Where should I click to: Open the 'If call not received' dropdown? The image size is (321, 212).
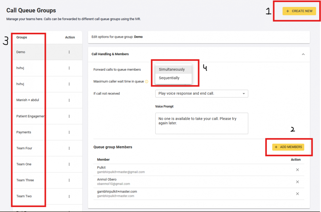tap(201, 93)
